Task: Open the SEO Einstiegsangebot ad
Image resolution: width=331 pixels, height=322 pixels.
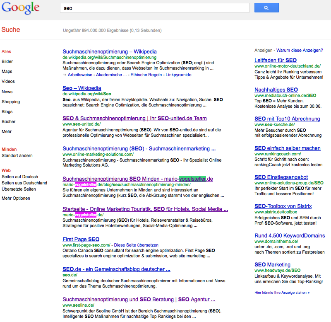Action: point(281,177)
